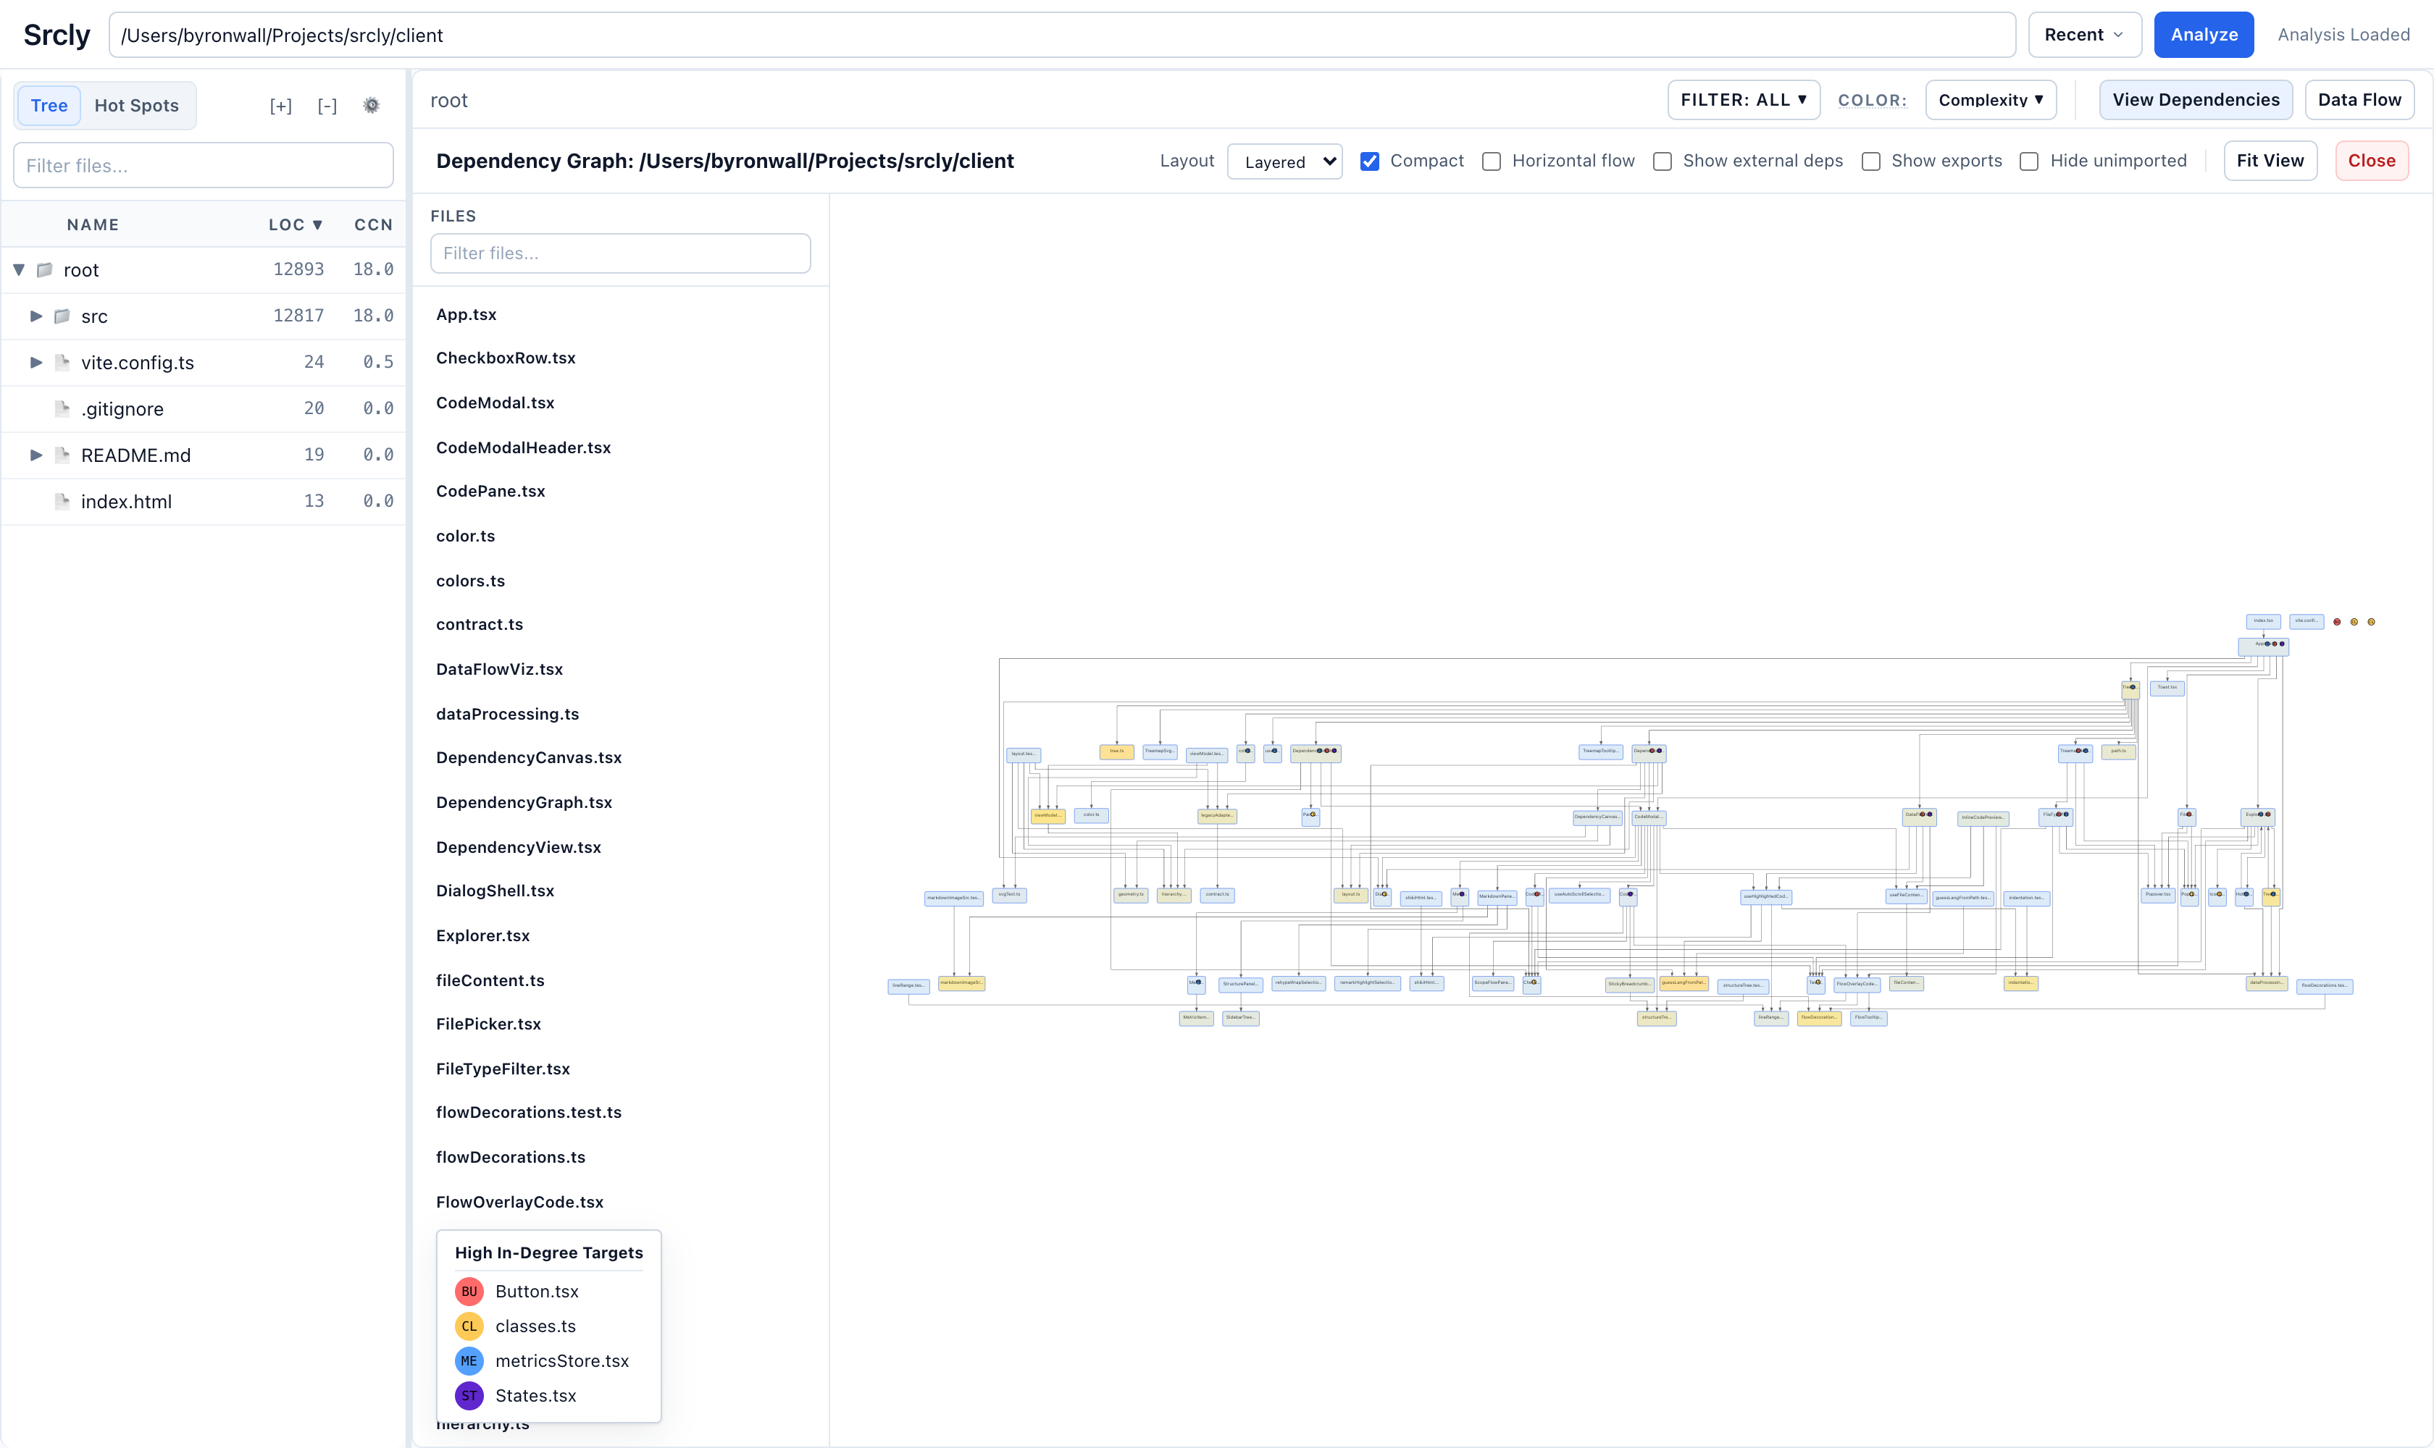Select DependencyGraph.tsx in the files list
This screenshot has width=2434, height=1448.
524,802
